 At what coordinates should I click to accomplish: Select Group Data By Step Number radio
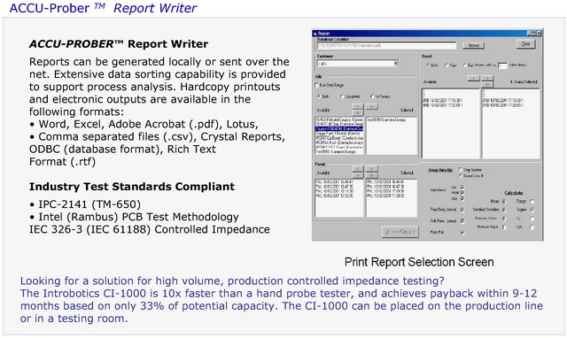tap(461, 169)
